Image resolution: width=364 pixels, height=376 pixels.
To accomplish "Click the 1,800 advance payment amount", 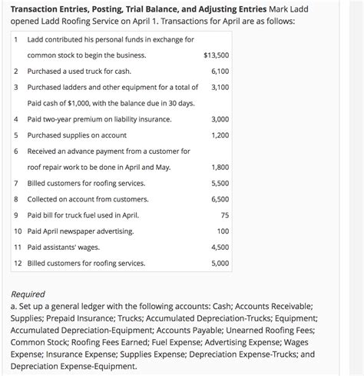I will [220, 168].
